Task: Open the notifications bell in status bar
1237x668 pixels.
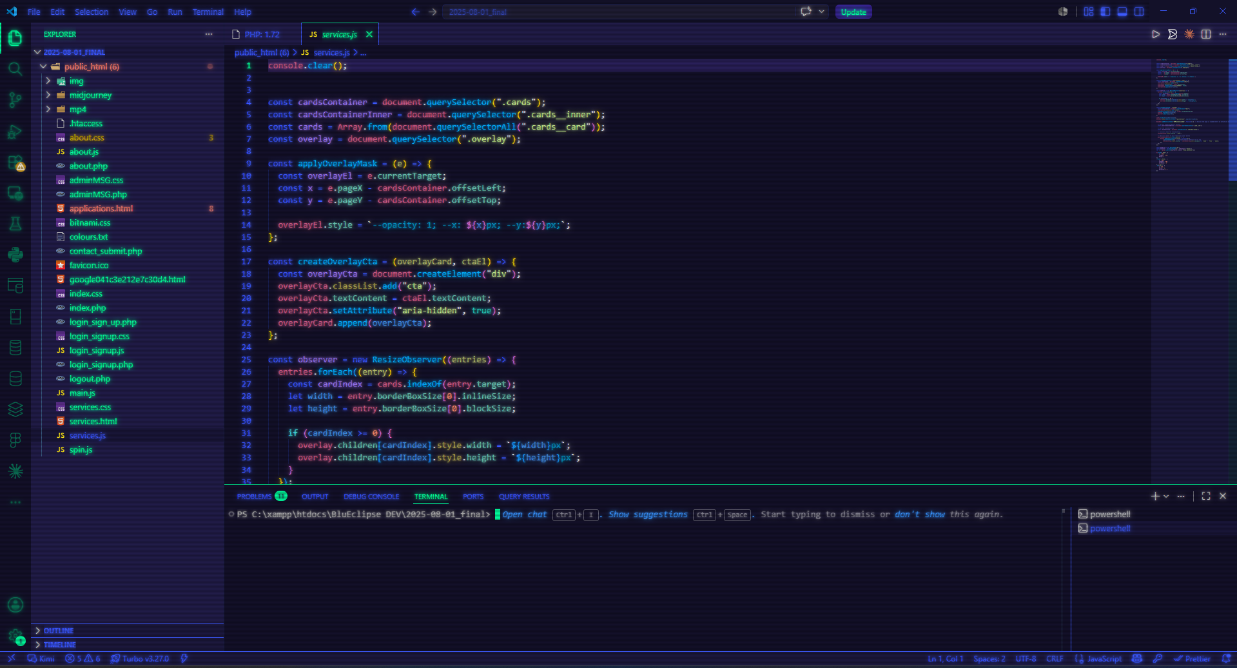Action: pyautogui.click(x=1226, y=658)
